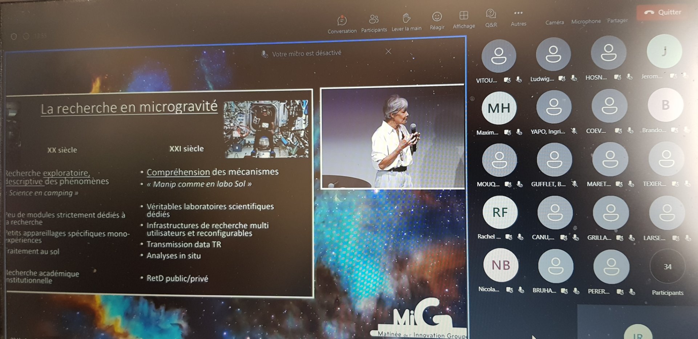Show the Participants list
This screenshot has width=698, height=339.
pyautogui.click(x=374, y=23)
